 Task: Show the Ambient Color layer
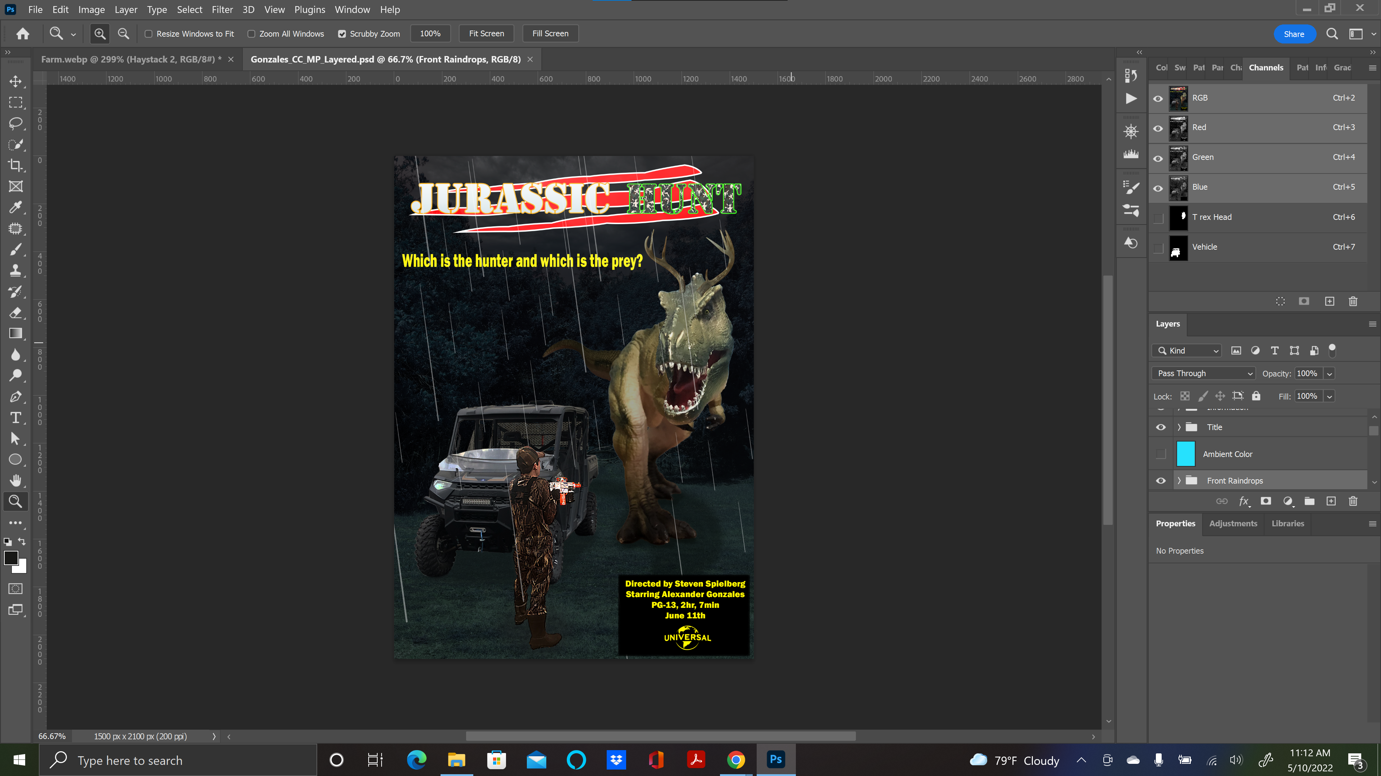[1161, 454]
